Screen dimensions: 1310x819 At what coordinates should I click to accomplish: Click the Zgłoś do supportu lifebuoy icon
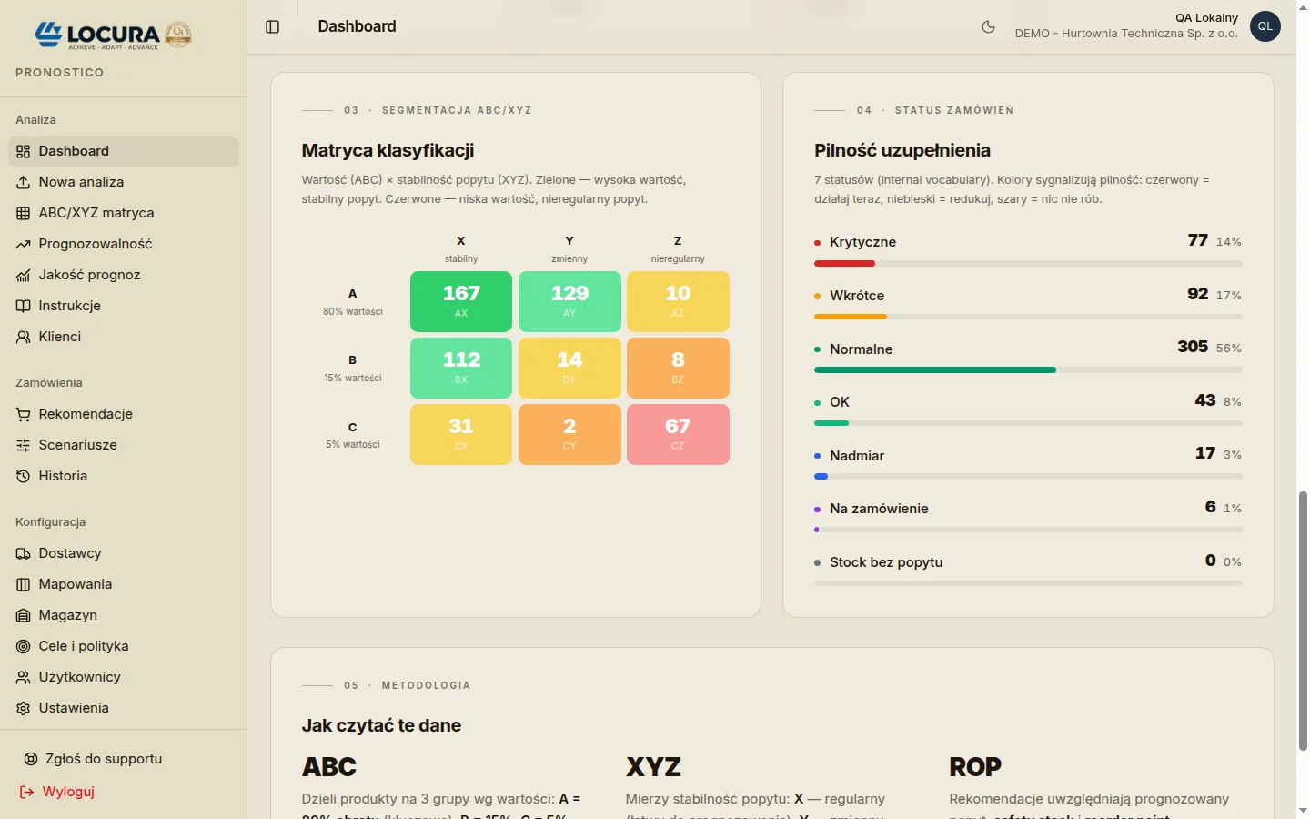[x=31, y=759]
